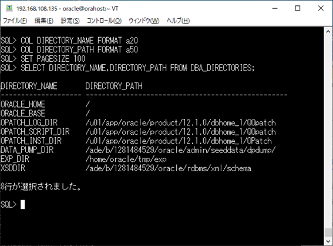Click XSDDIR directory name

tap(13, 168)
